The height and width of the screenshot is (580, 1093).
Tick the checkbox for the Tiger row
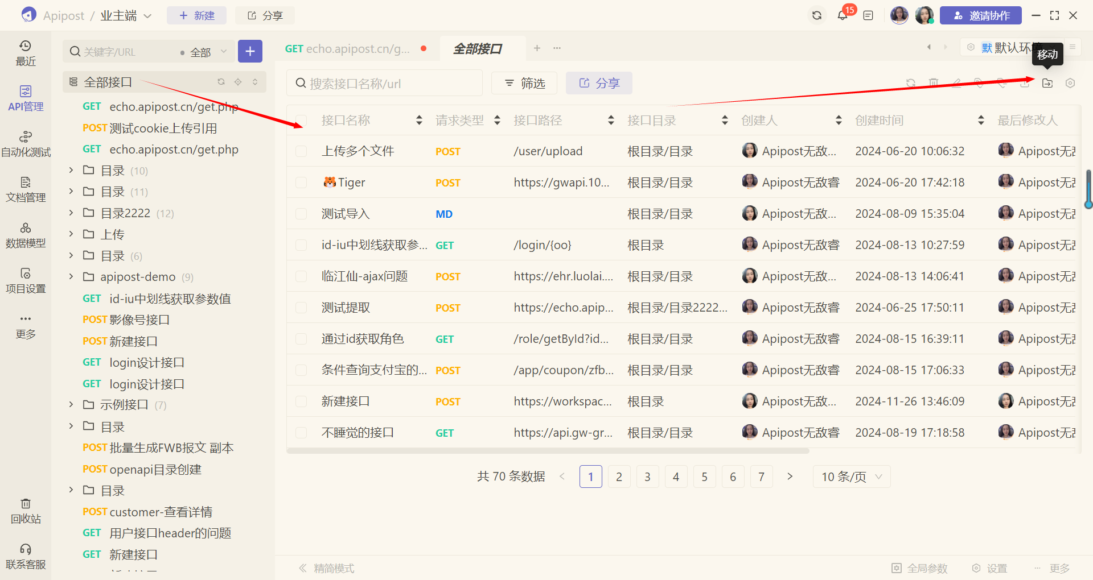(x=301, y=183)
